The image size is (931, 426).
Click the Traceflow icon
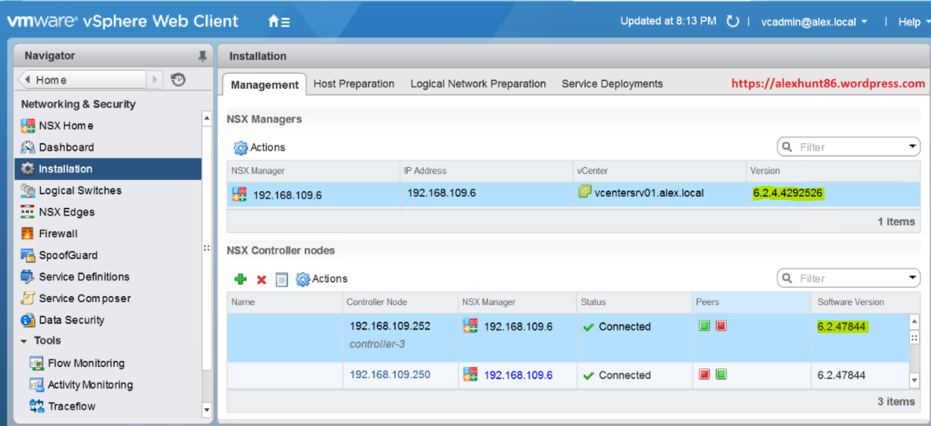(x=36, y=406)
